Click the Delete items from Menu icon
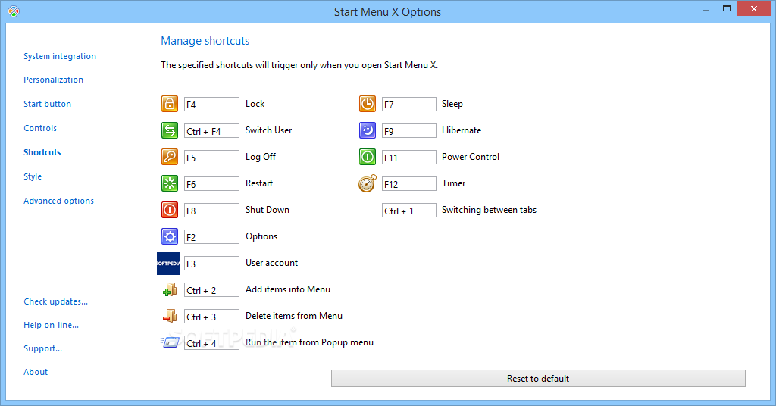776x406 pixels. pyautogui.click(x=170, y=316)
